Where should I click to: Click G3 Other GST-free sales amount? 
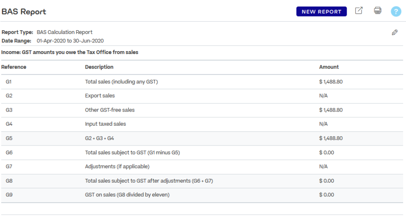pyautogui.click(x=330, y=110)
